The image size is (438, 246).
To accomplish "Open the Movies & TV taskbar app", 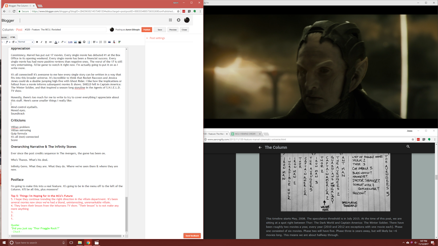I will [x=97, y=242].
